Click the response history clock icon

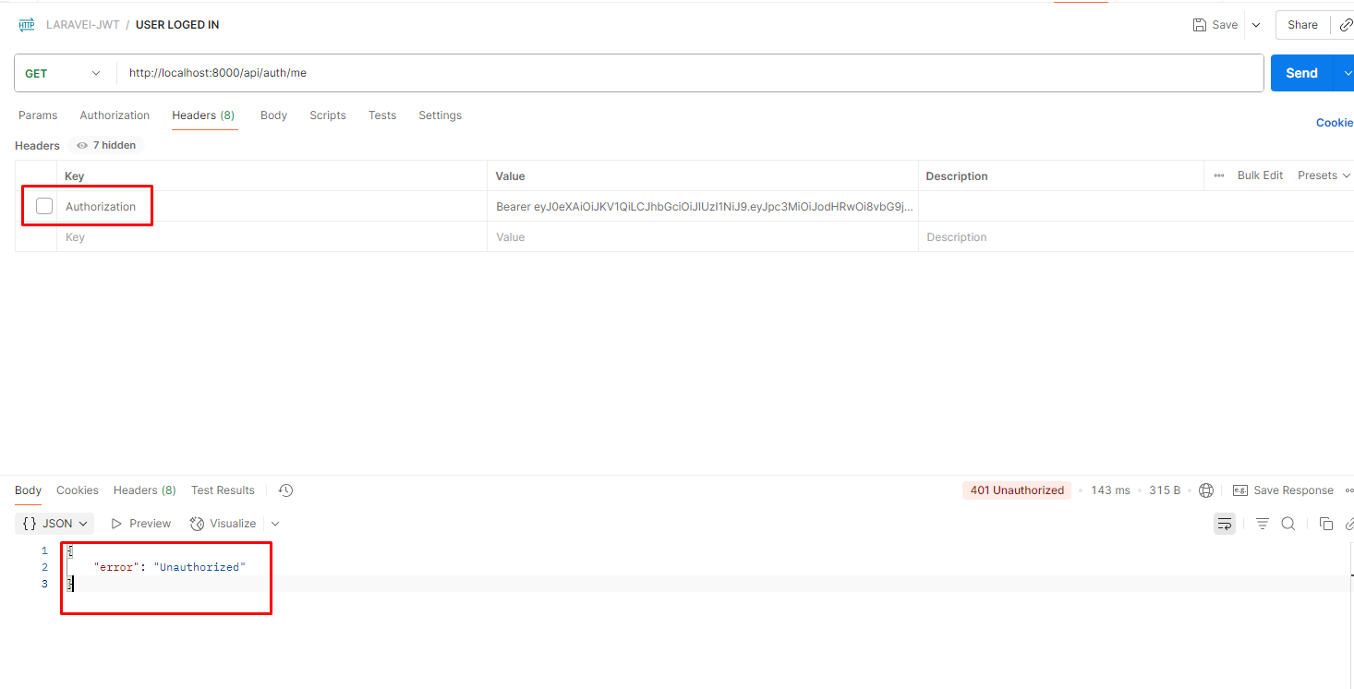coord(286,490)
